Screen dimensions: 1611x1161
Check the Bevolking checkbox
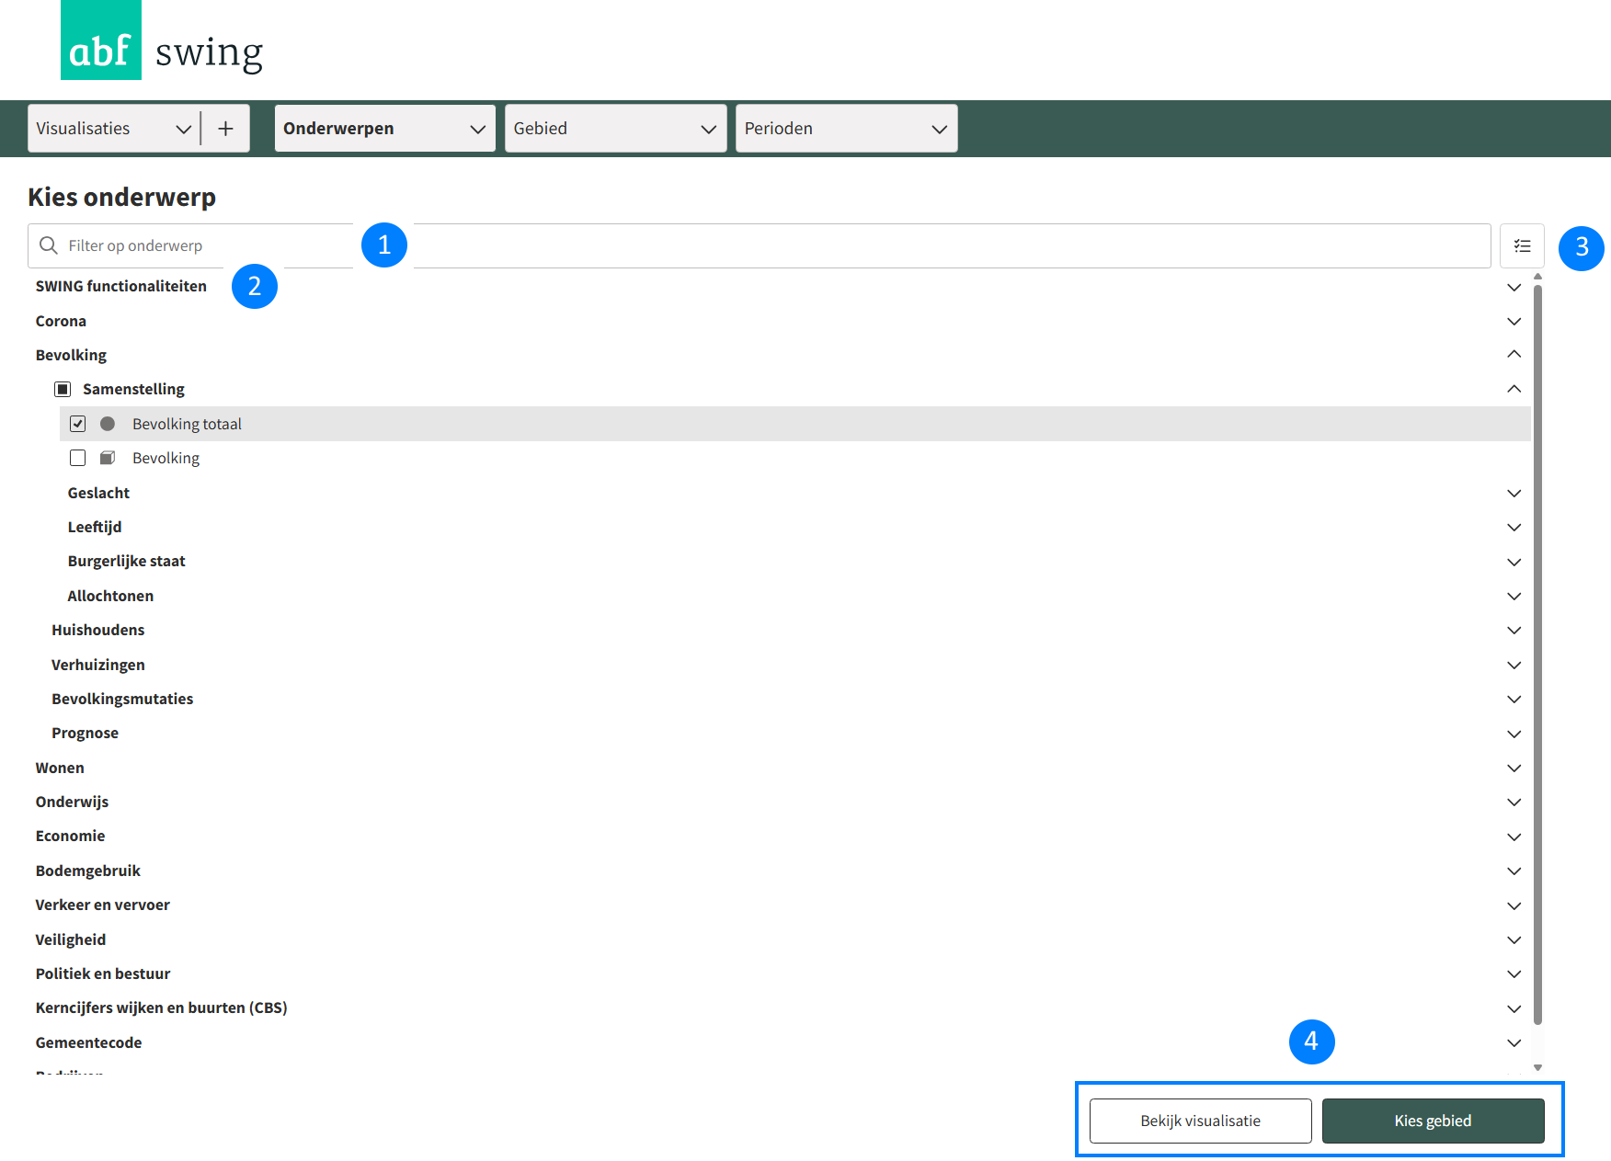pyautogui.click(x=78, y=458)
